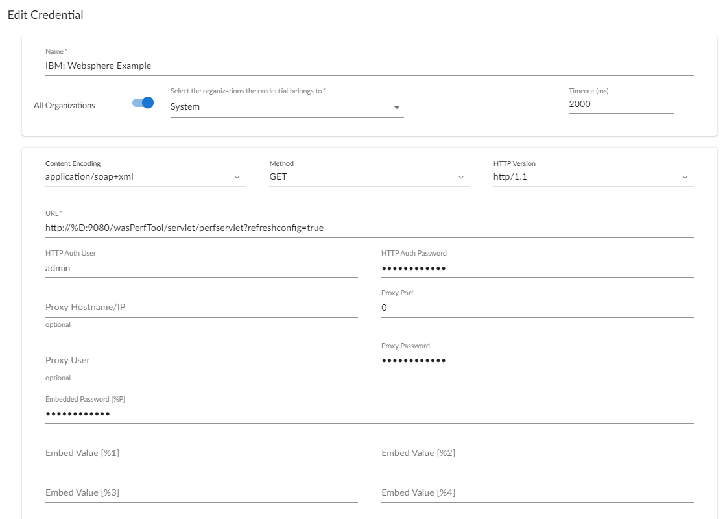Click the Embed Value [%3] field

(201, 493)
